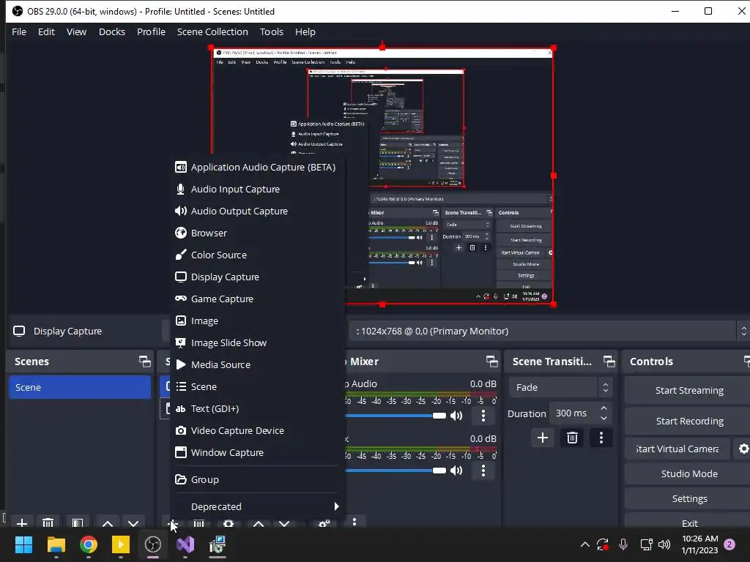Open scene filters icon in Scenes toolbar
This screenshot has width=750, height=562.
(x=78, y=522)
